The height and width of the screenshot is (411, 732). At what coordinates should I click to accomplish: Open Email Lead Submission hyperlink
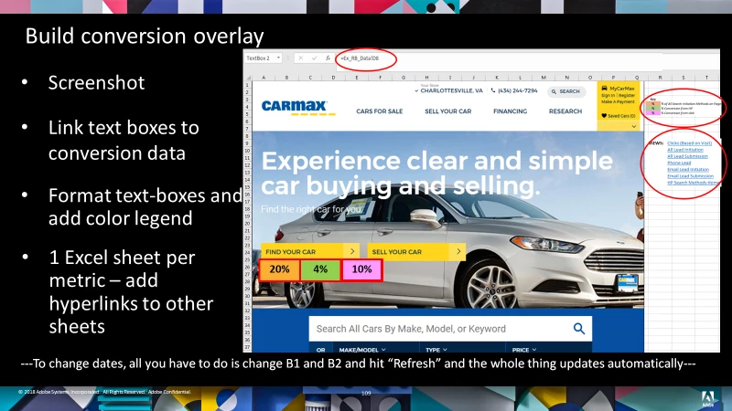[690, 175]
